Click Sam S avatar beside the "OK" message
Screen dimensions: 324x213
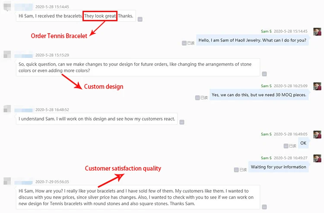click(x=318, y=135)
